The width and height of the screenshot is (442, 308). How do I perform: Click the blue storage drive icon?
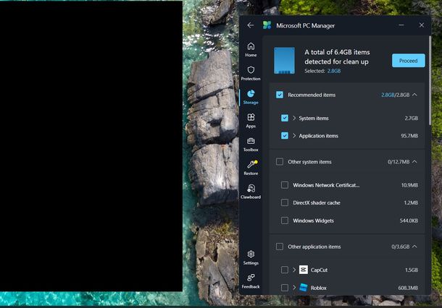(x=285, y=61)
